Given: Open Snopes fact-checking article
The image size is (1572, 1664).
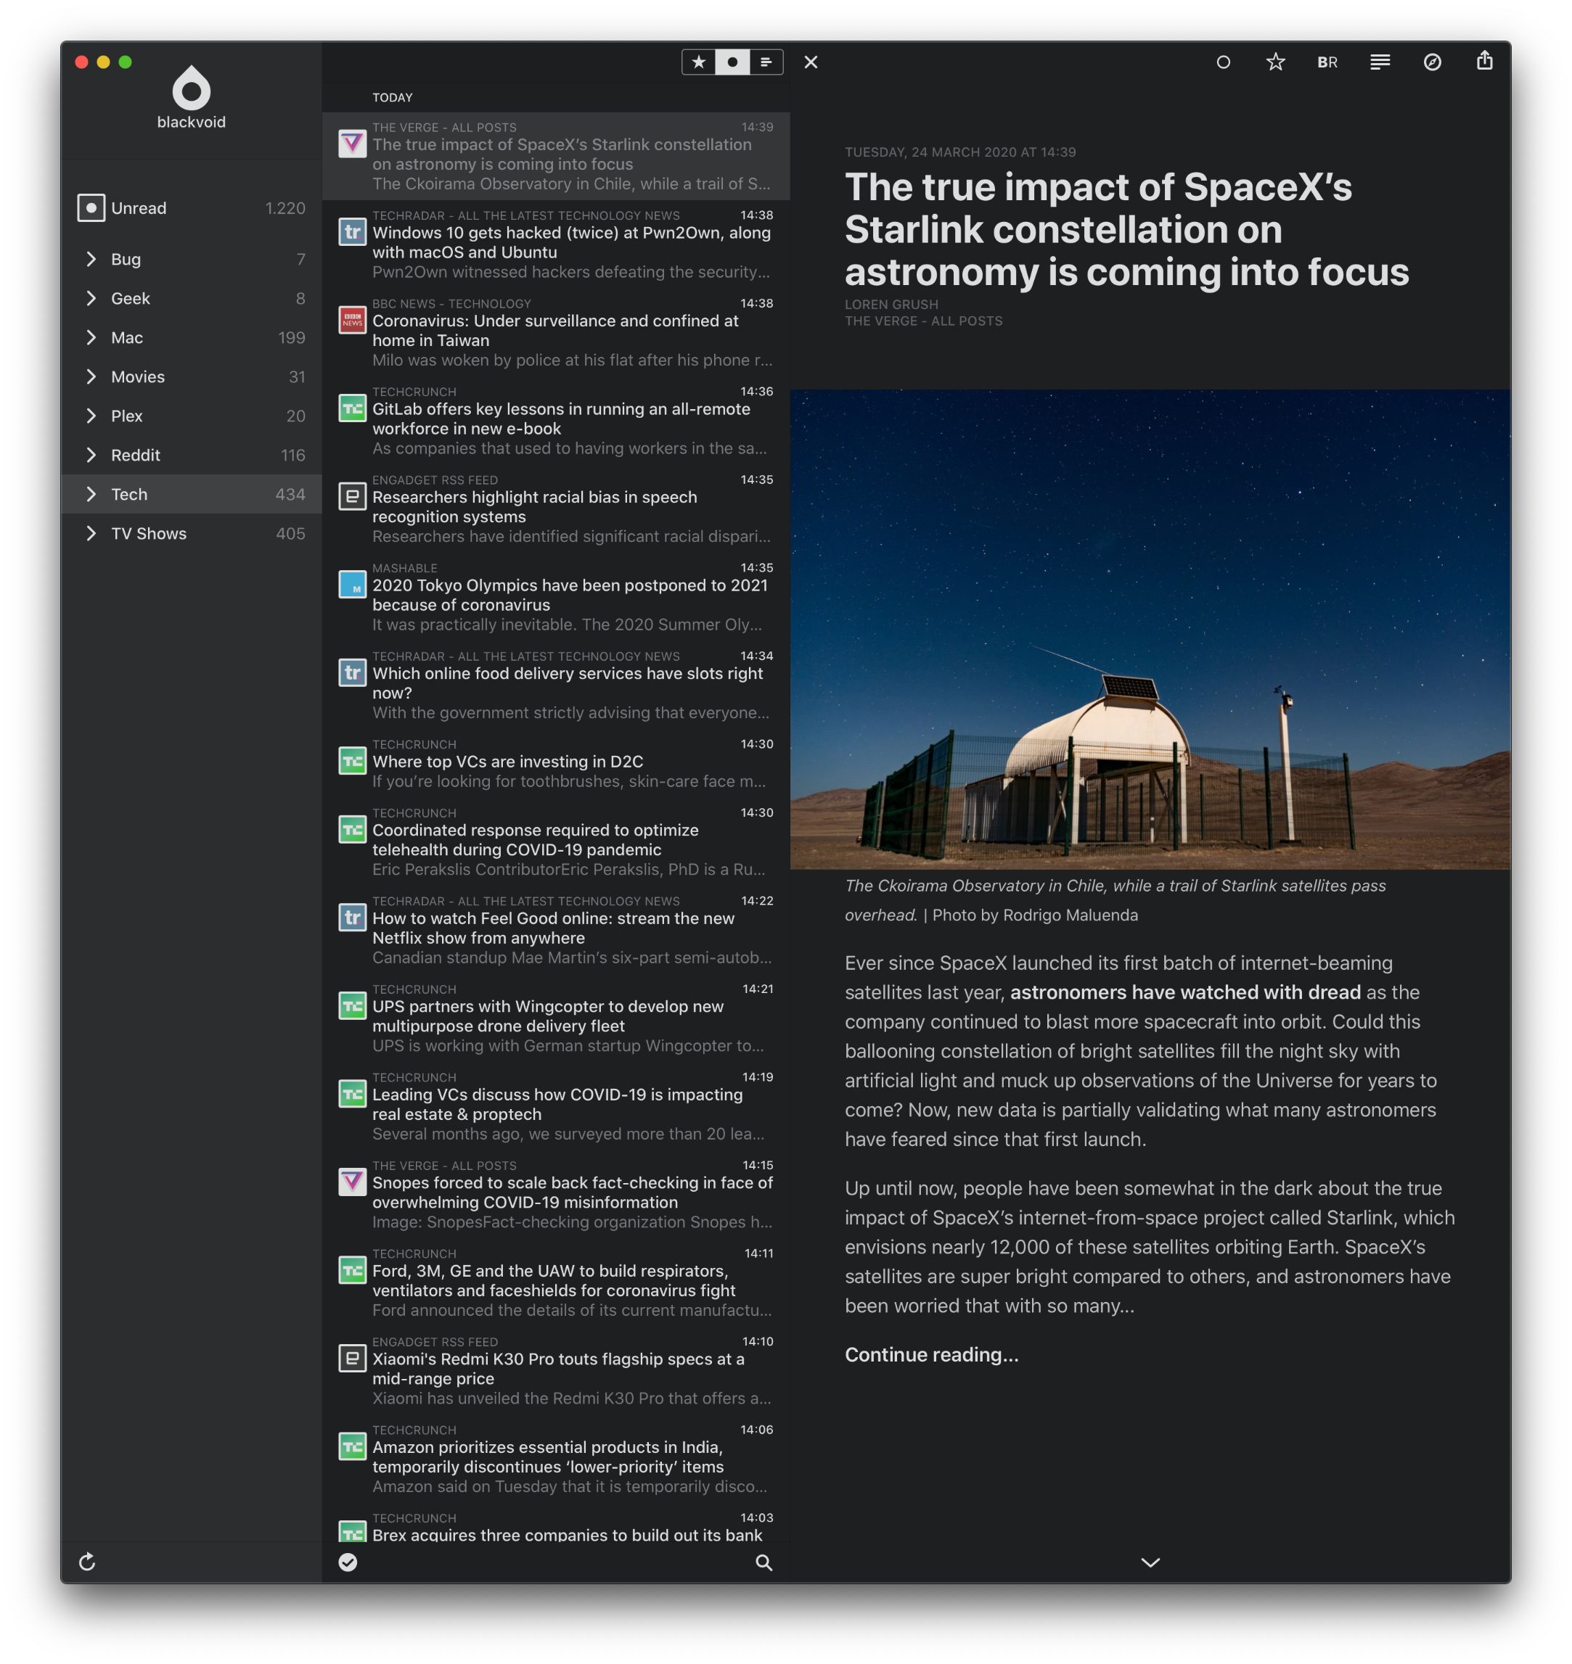Looking at the screenshot, I should click(555, 1194).
